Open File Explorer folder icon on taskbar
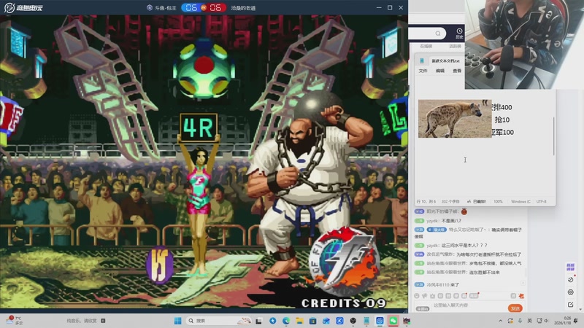The height and width of the screenshot is (328, 584). [299, 321]
